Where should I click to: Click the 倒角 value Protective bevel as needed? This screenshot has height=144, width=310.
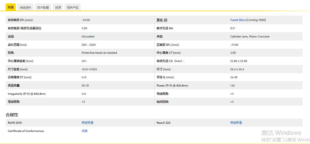coord(99,53)
